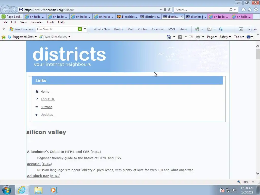The width and height of the screenshot is (260, 195).
Task: Click the Add to Favorites Bar star icon
Action: click(4, 37)
